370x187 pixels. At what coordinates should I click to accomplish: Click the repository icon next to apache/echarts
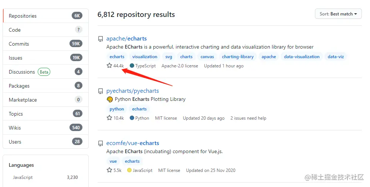tap(101, 39)
